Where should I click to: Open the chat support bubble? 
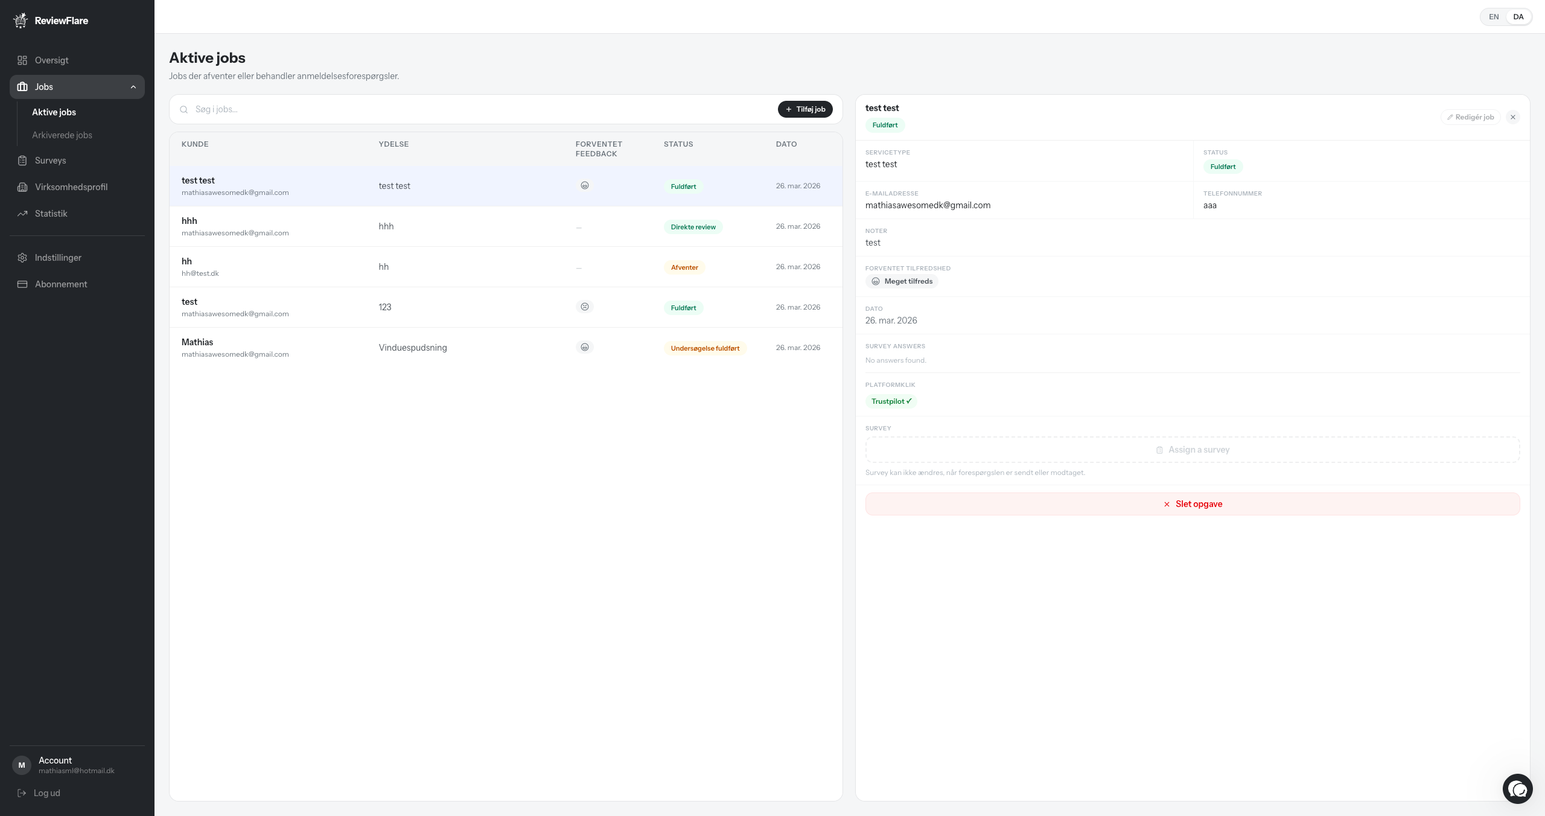pos(1517,789)
